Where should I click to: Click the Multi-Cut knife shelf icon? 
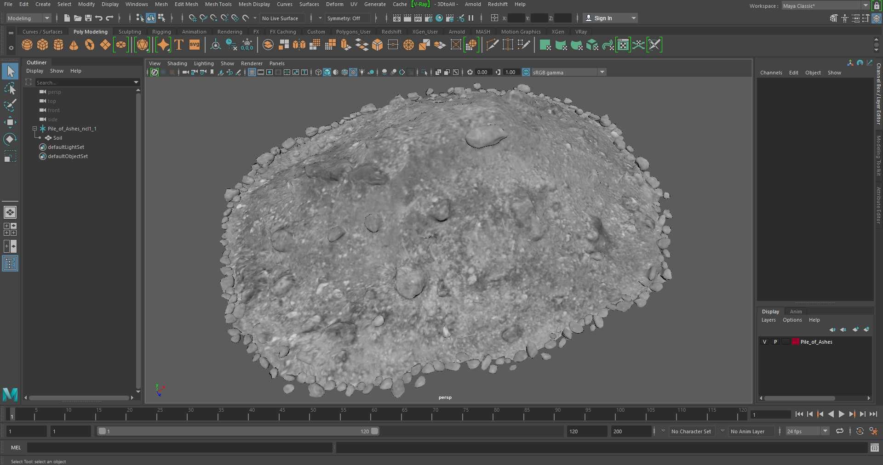492,45
